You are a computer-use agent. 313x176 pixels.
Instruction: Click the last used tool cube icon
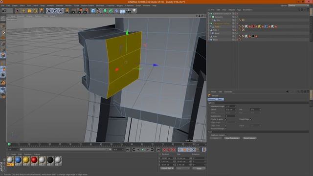(x=41, y=11)
